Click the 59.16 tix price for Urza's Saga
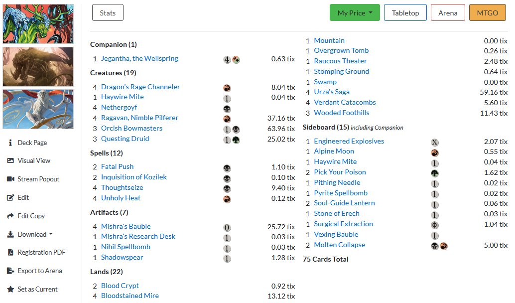Viewport: 515px width, 303px height. [x=494, y=92]
